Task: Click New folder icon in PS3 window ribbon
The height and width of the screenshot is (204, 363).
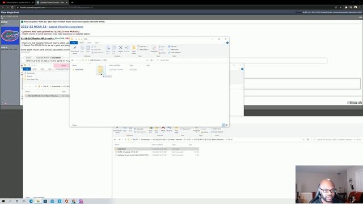Action: click(134, 49)
